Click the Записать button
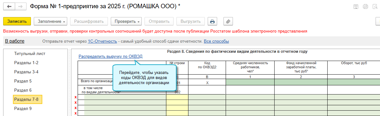The width and height of the screenshot is (380, 116). [x=17, y=21]
